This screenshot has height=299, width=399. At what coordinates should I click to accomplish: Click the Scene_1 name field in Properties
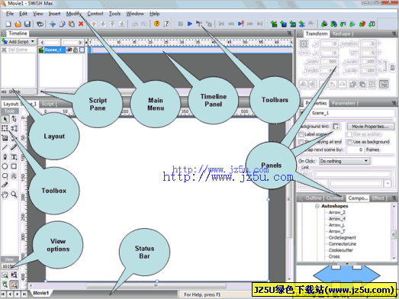(352, 113)
